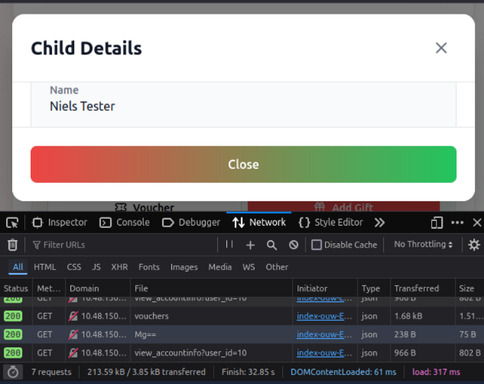484x384 pixels.
Task: Select the last view_accountinfo?user_id=10 request
Action: 242,353
